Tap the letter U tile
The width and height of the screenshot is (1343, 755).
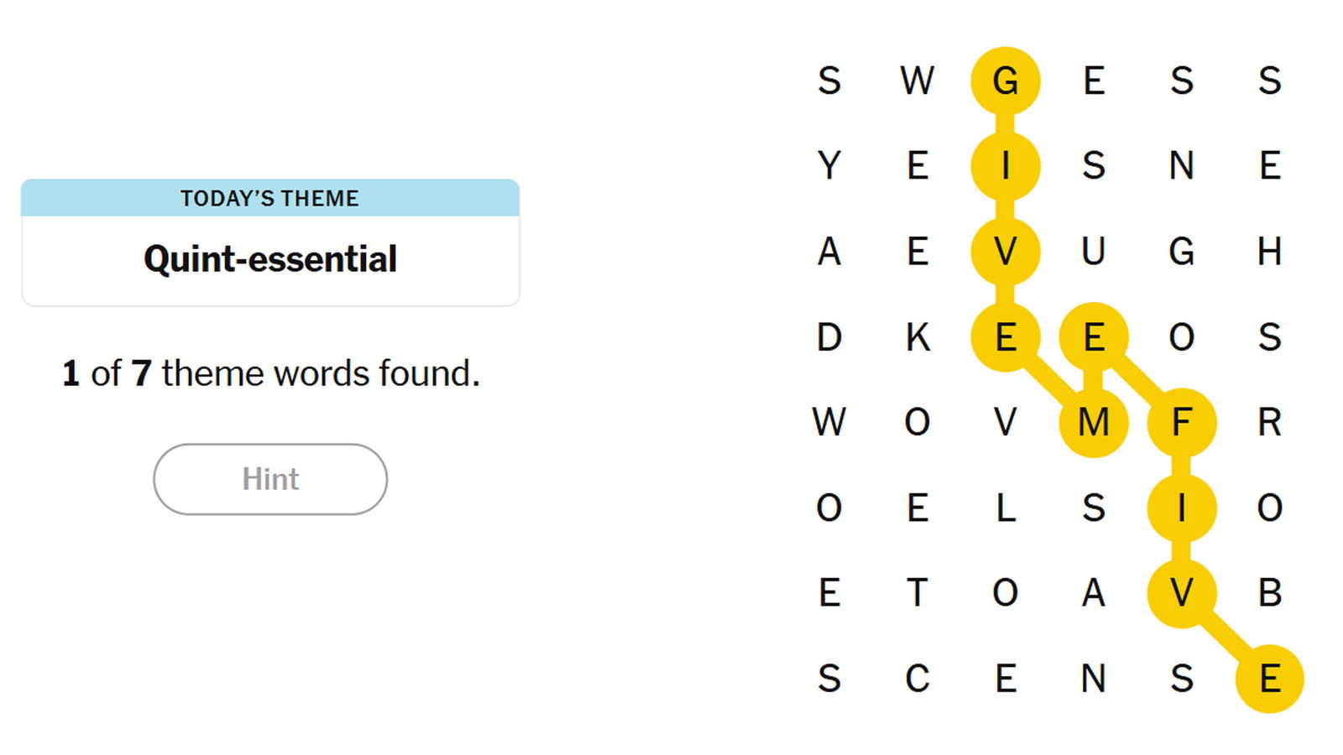click(x=1093, y=252)
